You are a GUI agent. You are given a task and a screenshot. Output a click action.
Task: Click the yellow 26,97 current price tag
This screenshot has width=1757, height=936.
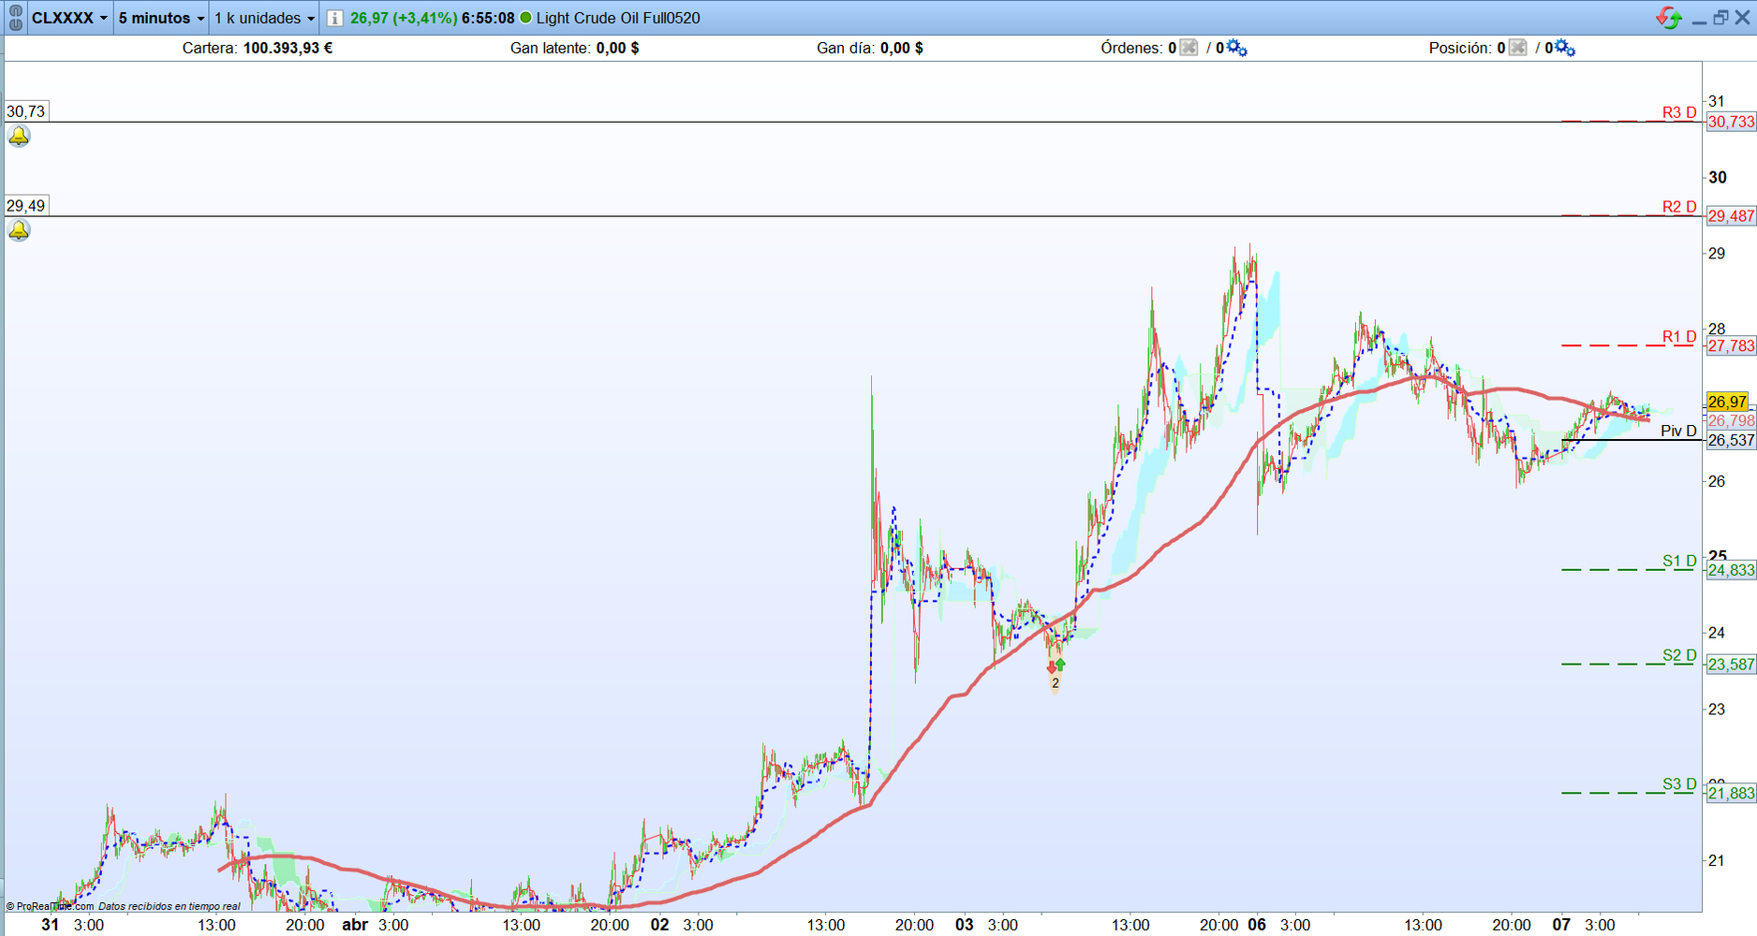pyautogui.click(x=1727, y=402)
